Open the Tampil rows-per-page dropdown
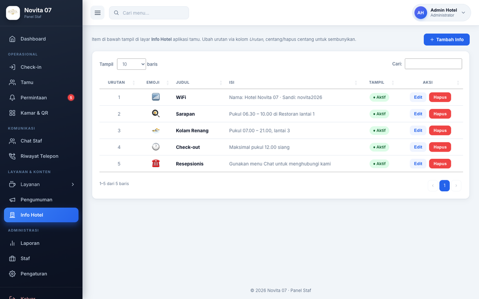Screen dimensions: 479x299 pyautogui.click(x=131, y=64)
